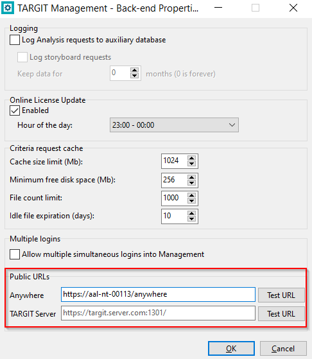
Task: Decrease Minimum free disk space value
Action: pyautogui.click(x=191, y=182)
